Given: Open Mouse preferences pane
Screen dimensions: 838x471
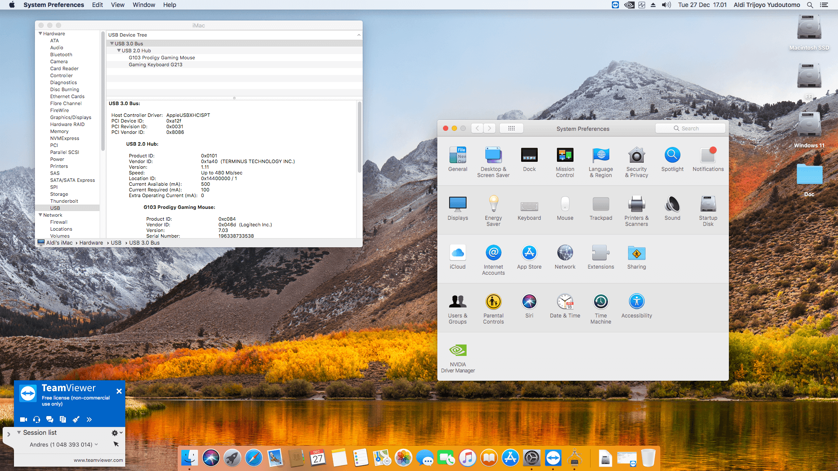Looking at the screenshot, I should click(x=565, y=208).
